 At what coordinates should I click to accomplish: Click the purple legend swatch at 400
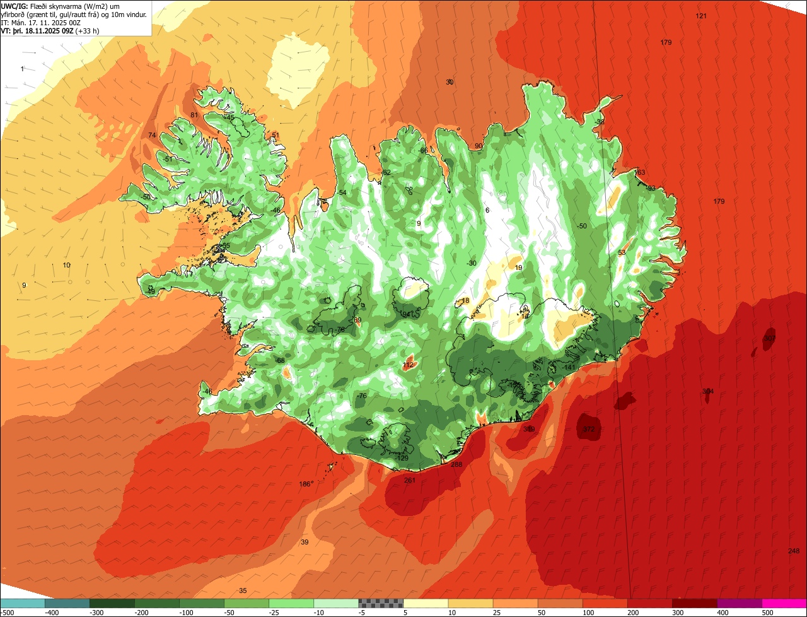(739, 603)
